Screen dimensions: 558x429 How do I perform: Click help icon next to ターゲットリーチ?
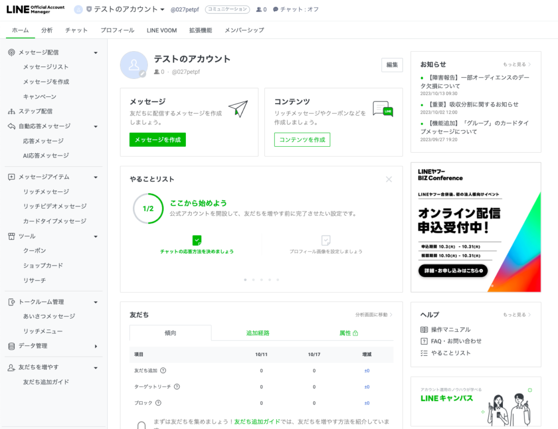click(177, 387)
